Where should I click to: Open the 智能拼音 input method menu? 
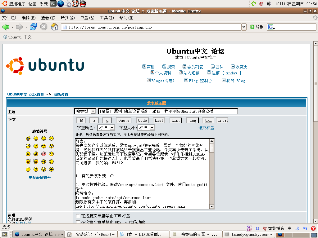[274, 228]
